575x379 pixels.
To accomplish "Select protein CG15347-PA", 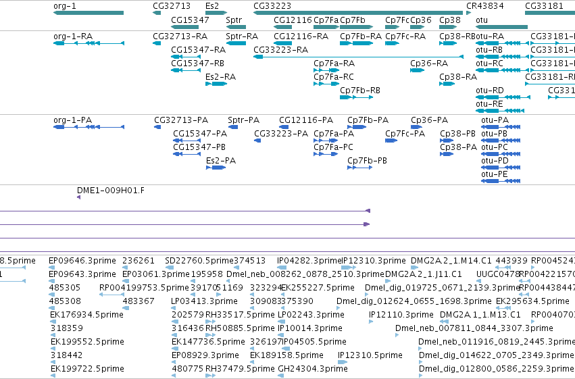I will pyautogui.click(x=187, y=141).
